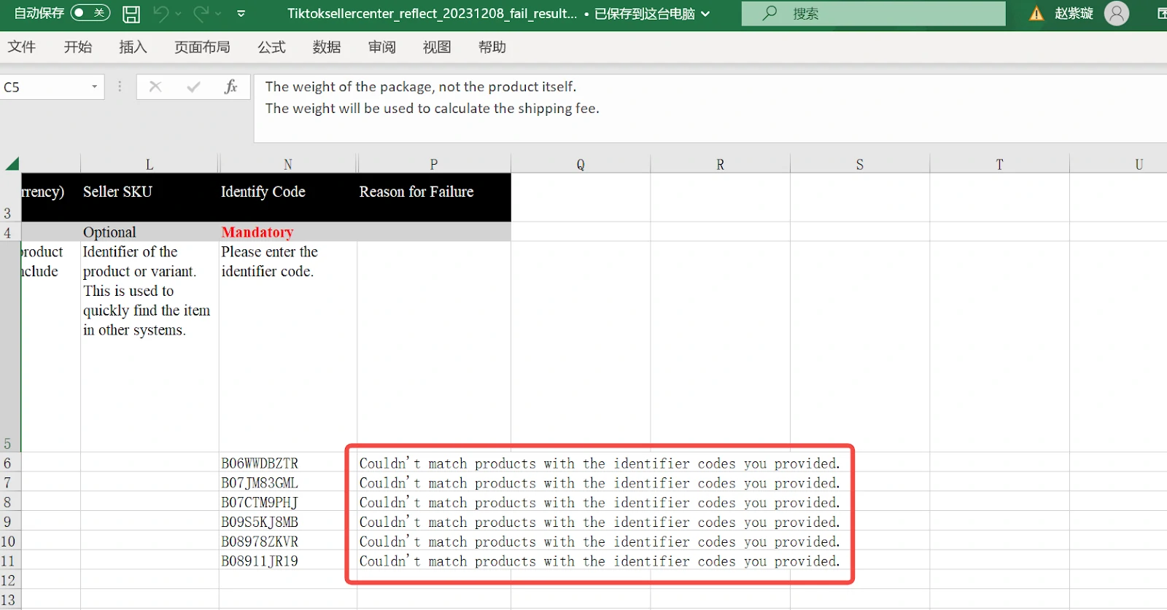This screenshot has width=1167, height=610.
Task: Click the formula bar Cancel X icon
Action: pos(155,87)
